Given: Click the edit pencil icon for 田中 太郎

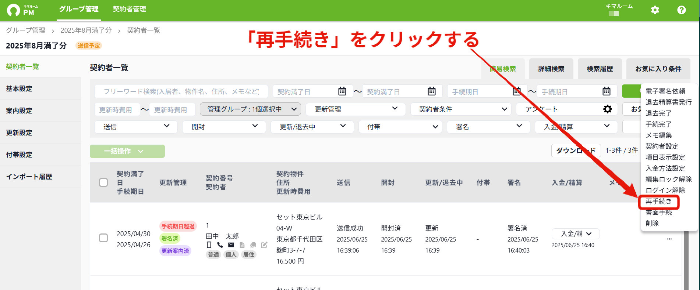Looking at the screenshot, I should tap(264, 245).
